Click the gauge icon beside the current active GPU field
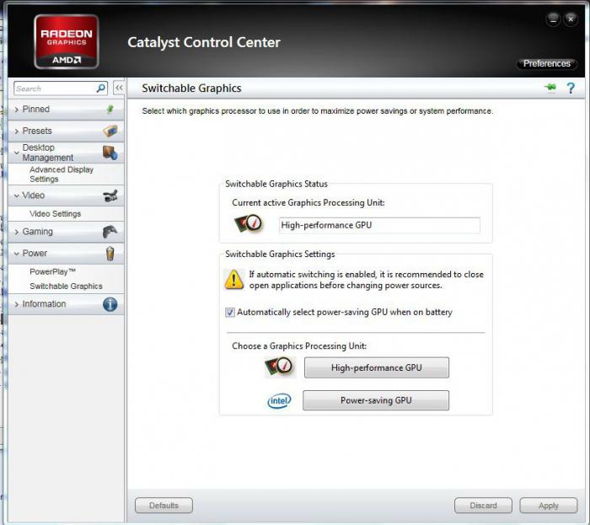The width and height of the screenshot is (590, 525). [x=248, y=224]
